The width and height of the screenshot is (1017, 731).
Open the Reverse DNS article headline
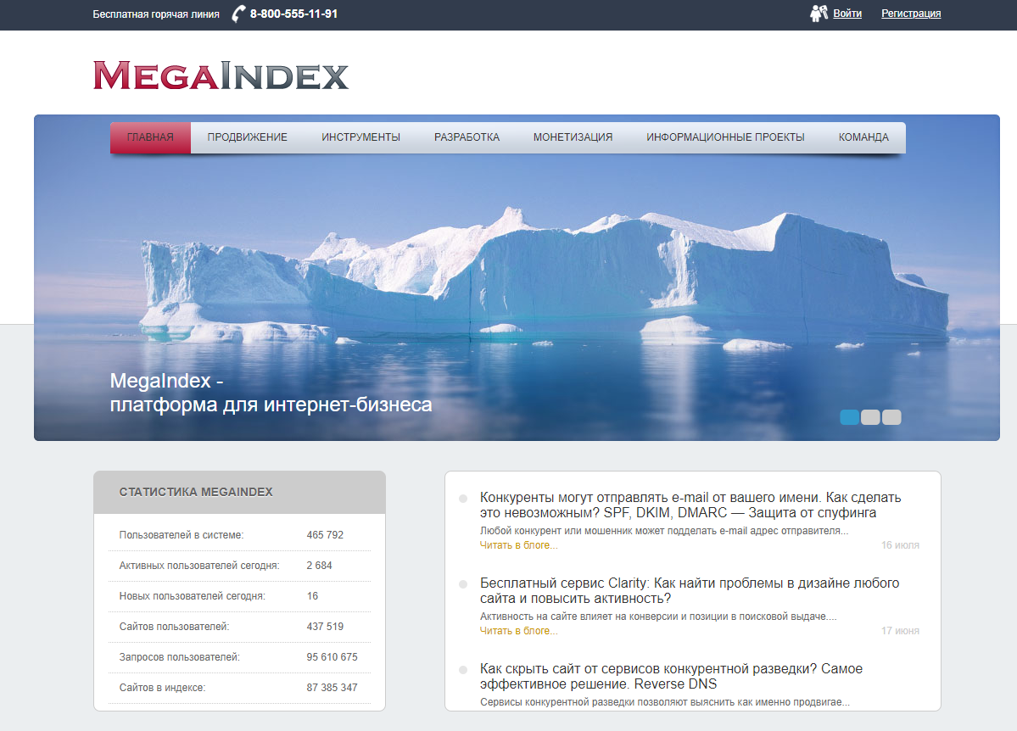click(x=671, y=677)
